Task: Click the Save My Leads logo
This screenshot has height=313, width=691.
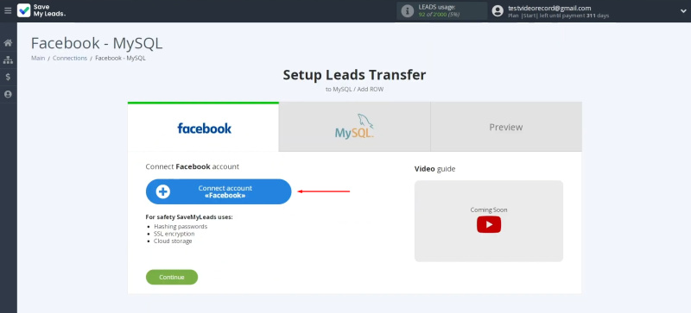Action: point(41,10)
